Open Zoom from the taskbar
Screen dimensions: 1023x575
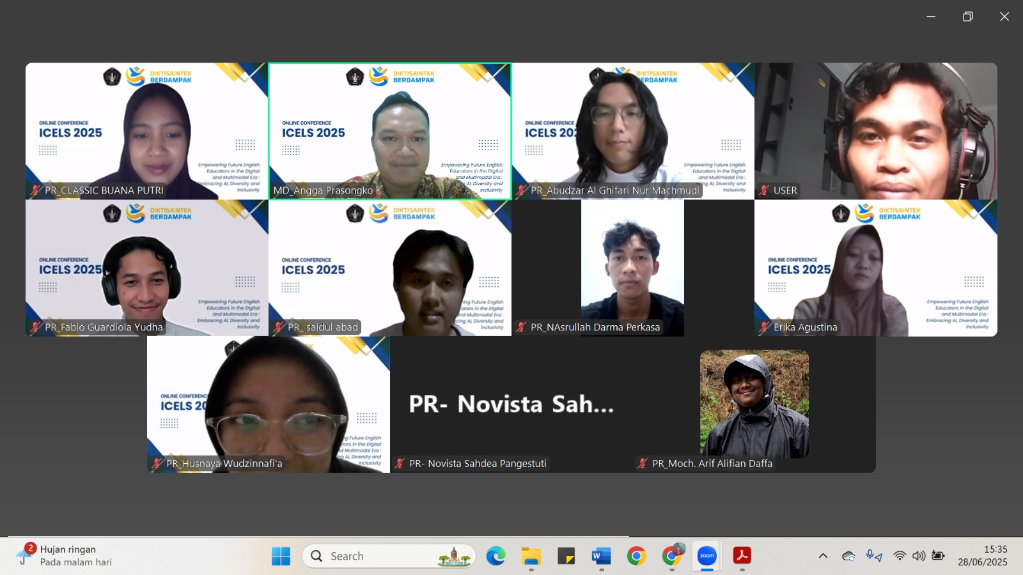707,556
